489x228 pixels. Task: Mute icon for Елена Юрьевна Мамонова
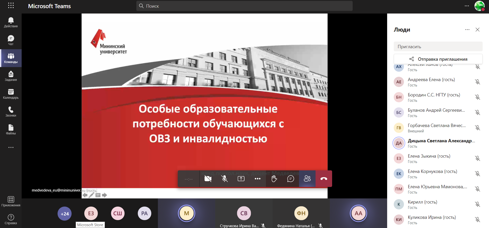point(478,189)
